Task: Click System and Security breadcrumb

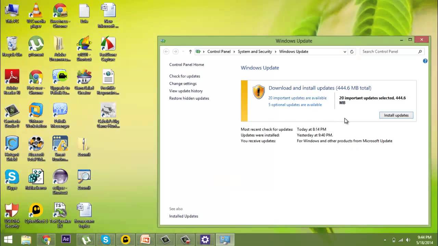Action: click(255, 52)
